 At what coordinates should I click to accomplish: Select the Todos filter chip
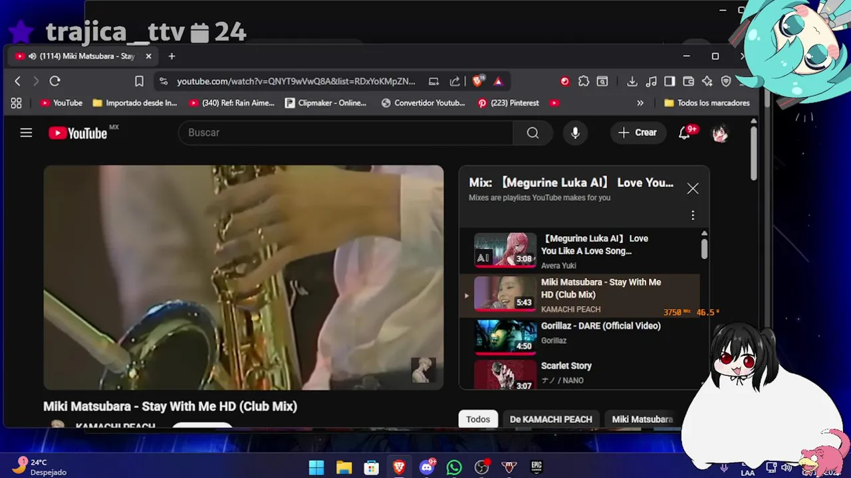point(478,419)
